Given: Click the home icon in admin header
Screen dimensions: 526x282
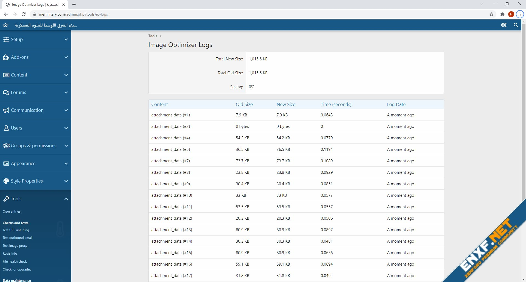Looking at the screenshot, I should click(5, 25).
